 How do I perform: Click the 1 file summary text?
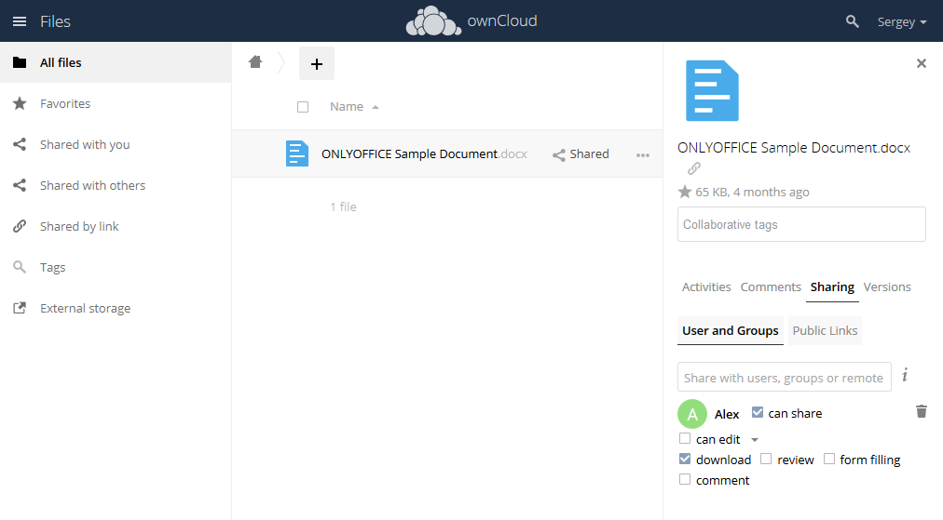coord(344,207)
